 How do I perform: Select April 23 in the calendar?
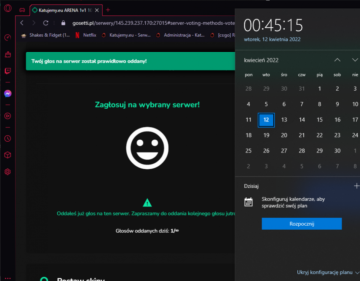337,135
